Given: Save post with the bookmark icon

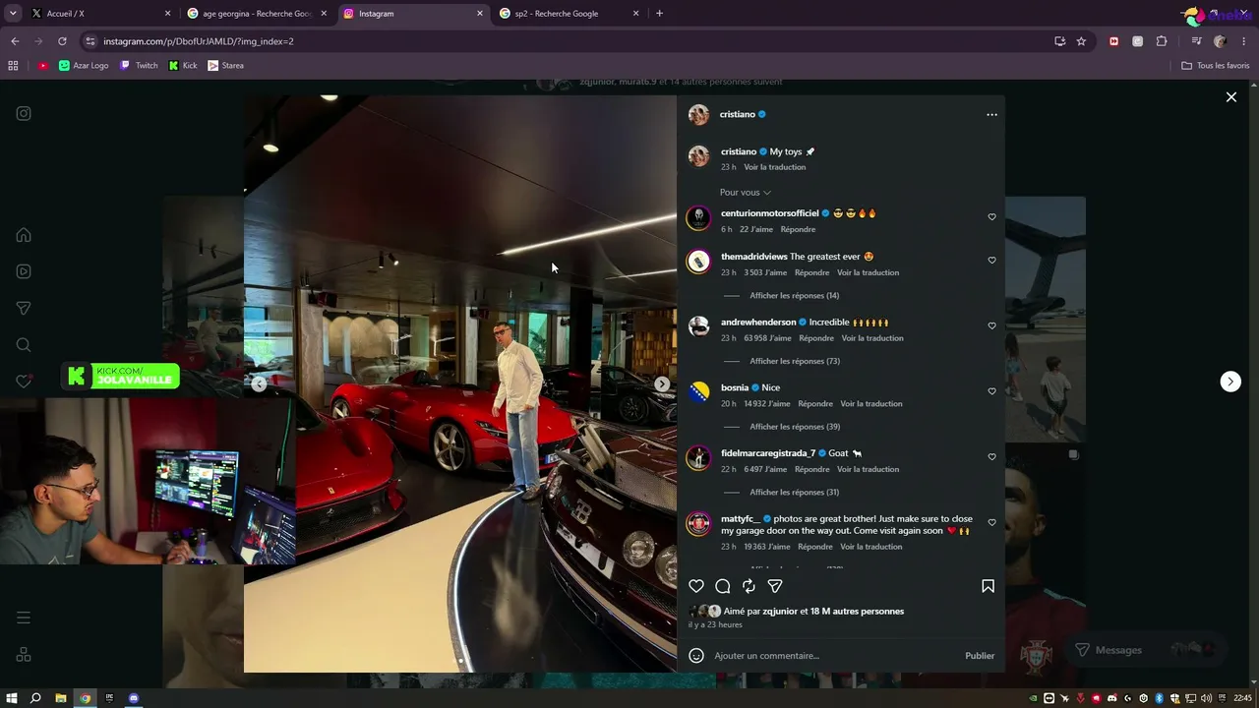Looking at the screenshot, I should [988, 586].
